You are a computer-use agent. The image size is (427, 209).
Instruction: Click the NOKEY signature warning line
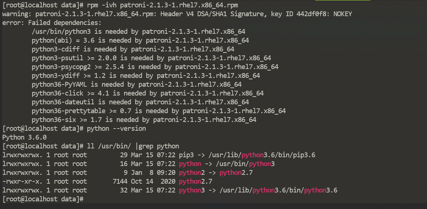point(177,14)
